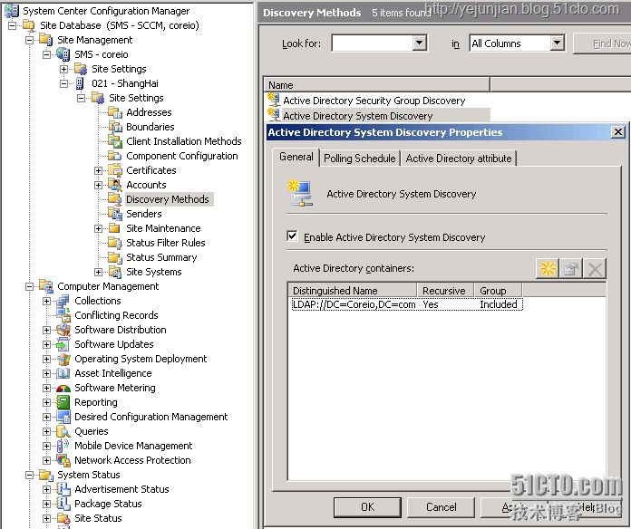Select the System Center Configuration Manager root
This screenshot has height=529, width=631.
click(x=106, y=11)
